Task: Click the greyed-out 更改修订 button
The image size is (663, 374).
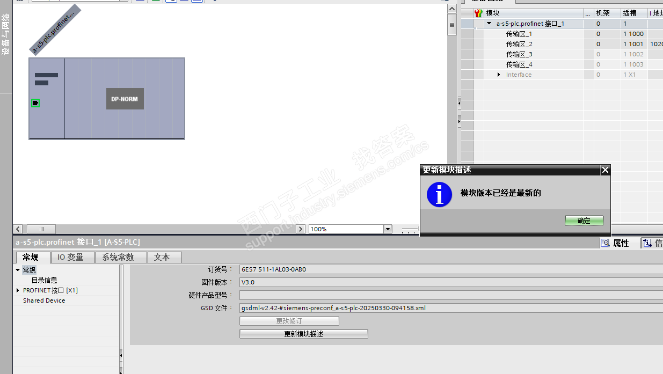Action: (x=289, y=321)
